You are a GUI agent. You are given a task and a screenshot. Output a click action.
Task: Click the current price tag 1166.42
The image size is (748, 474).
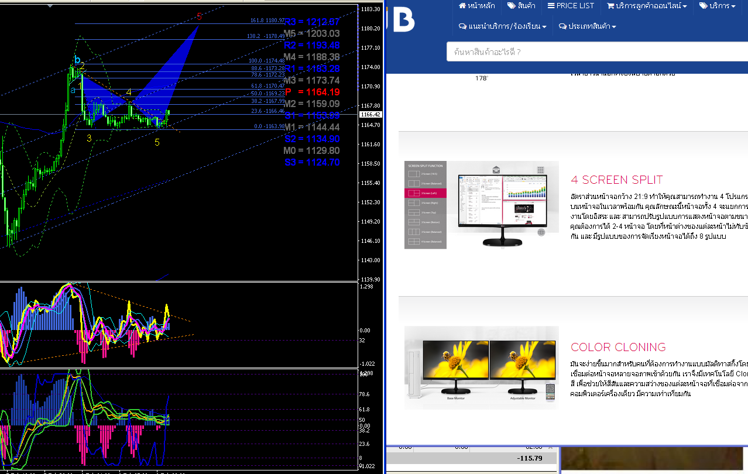click(371, 115)
